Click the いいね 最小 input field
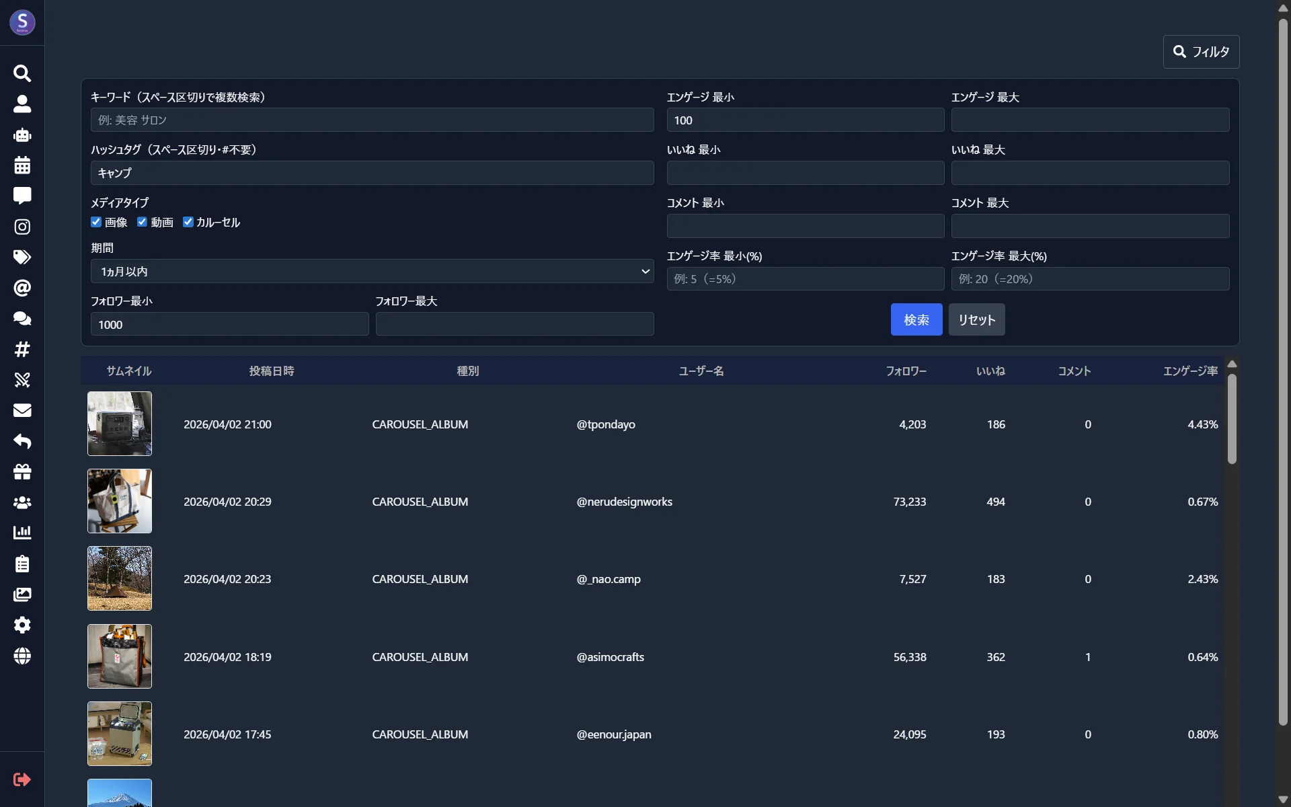 click(x=806, y=173)
